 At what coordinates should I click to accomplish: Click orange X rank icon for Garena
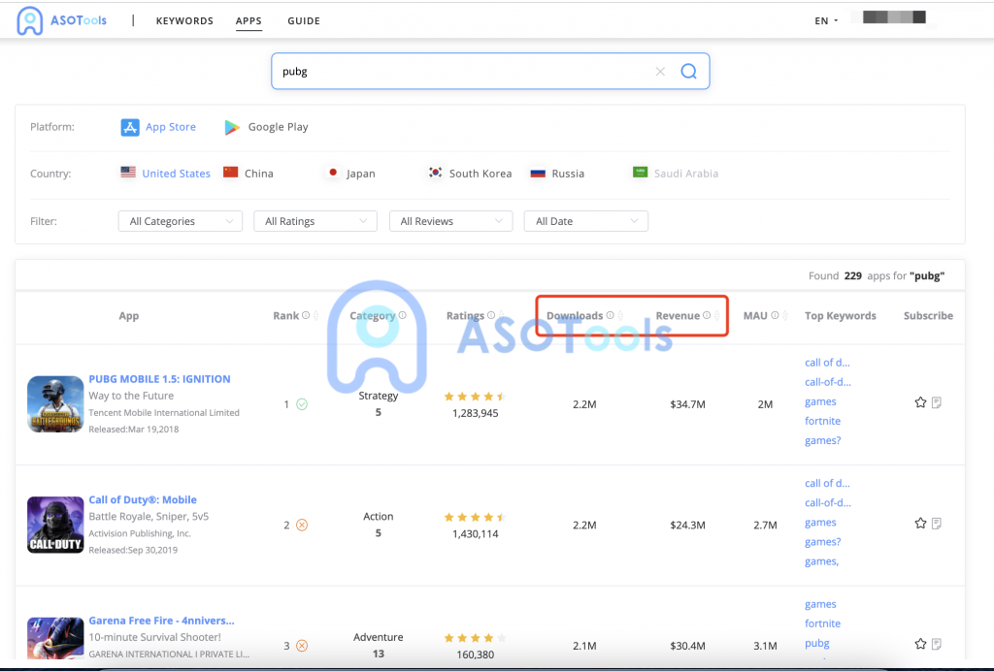(x=302, y=646)
